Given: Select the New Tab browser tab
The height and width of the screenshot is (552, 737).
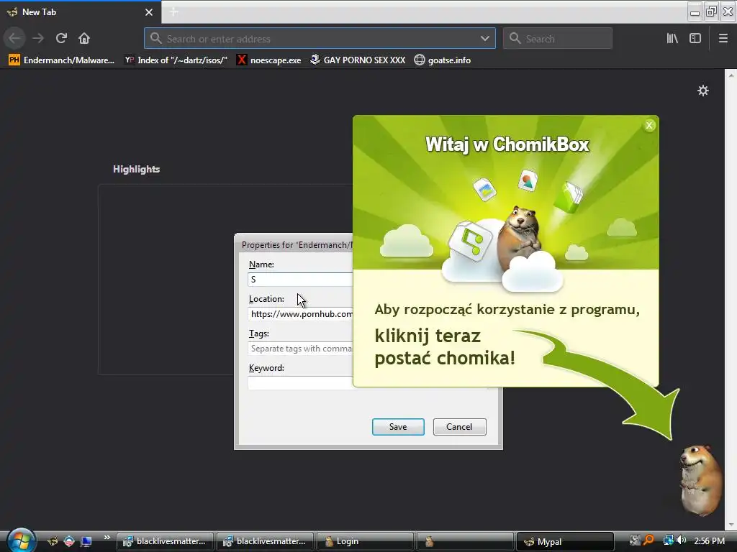Looking at the screenshot, I should coord(80,12).
